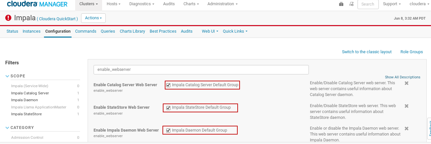
Task: Switch to the Commands tab
Action: tap(86, 31)
